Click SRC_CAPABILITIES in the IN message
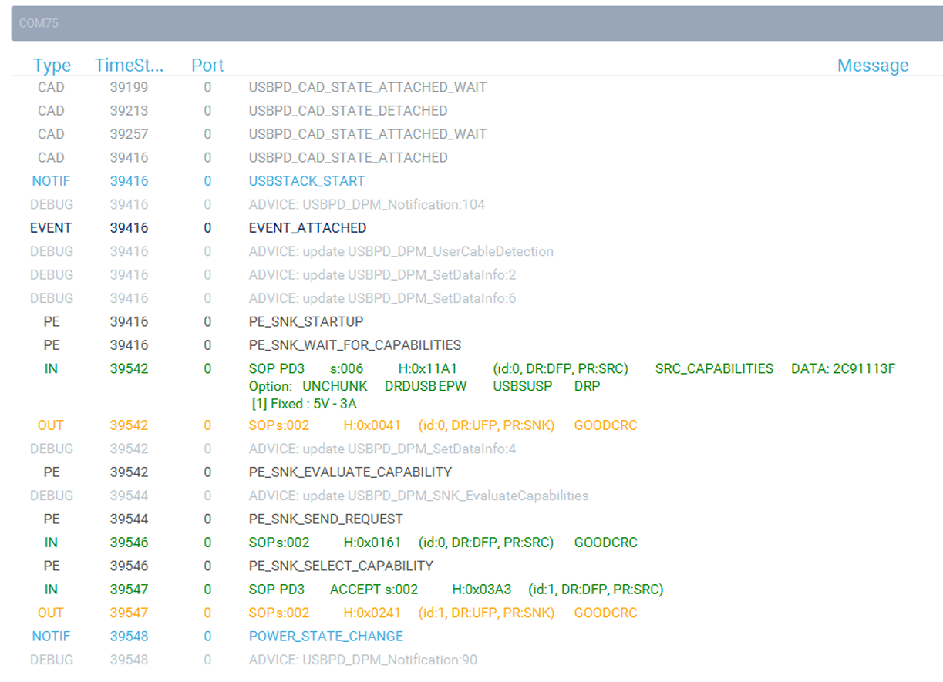This screenshot has height=682, width=943. coord(714,368)
